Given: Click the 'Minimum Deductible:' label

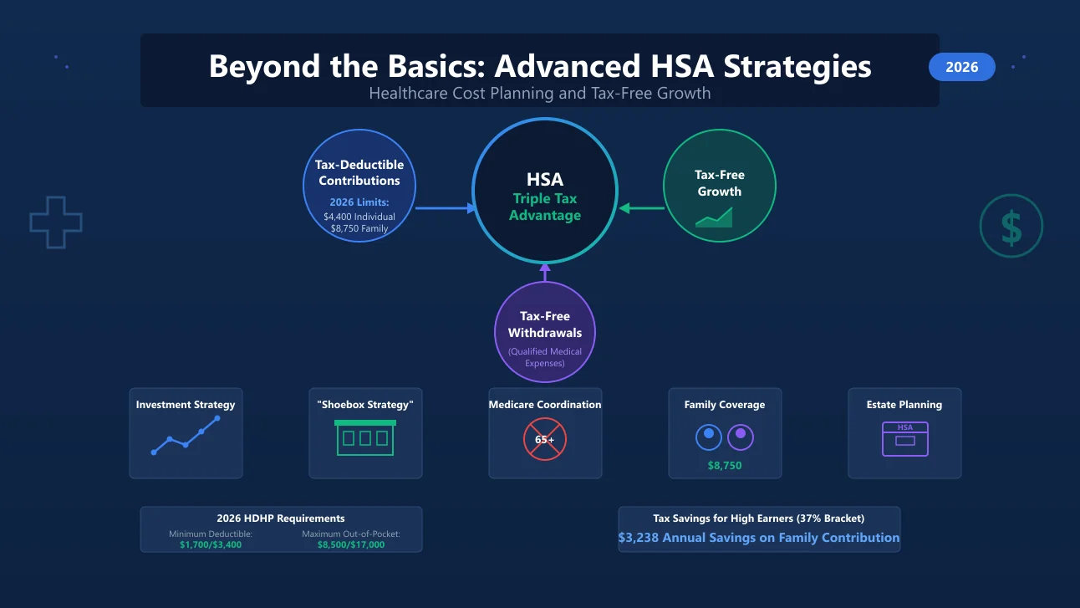Looking at the screenshot, I should pos(211,534).
